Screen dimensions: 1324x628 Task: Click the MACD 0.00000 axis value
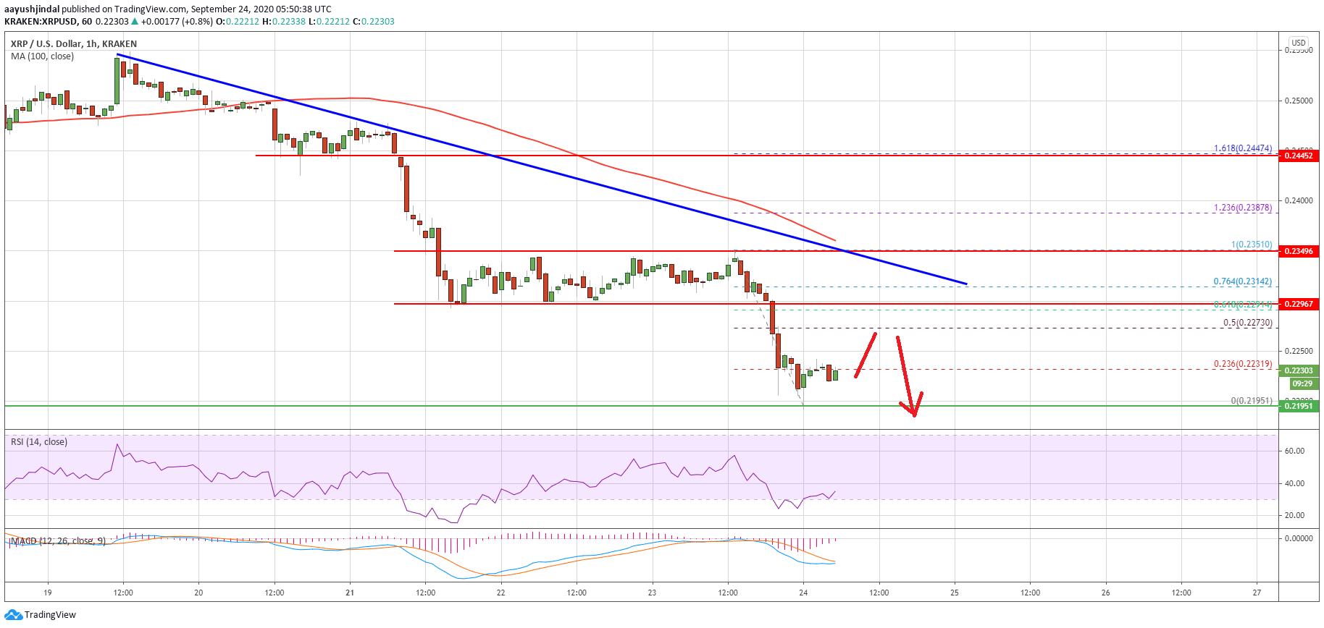pyautogui.click(x=1299, y=538)
